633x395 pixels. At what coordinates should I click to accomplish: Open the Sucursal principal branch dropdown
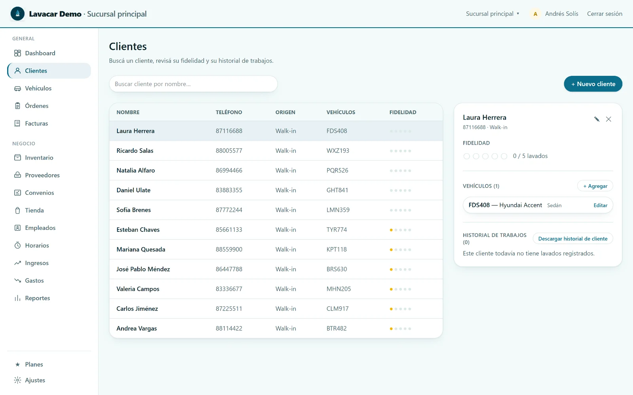click(x=493, y=14)
